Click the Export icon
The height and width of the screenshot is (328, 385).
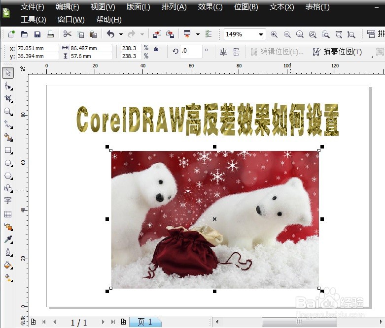(x=170, y=34)
